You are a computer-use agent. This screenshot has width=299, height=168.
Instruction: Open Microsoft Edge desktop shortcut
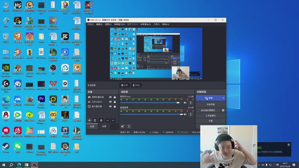(x=6, y=102)
